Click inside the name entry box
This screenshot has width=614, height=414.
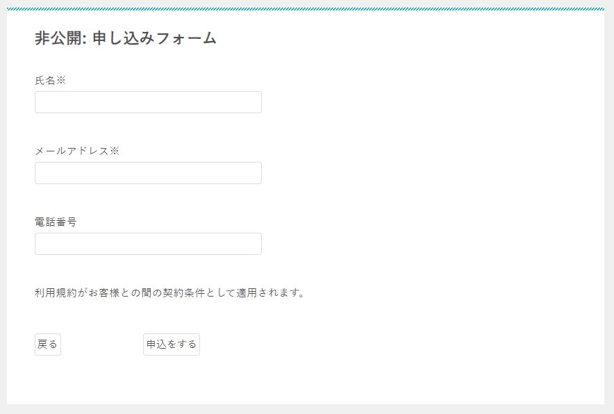[x=148, y=101]
